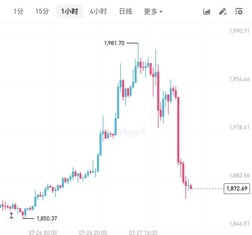Click the current price label 1,872.69
This screenshot has width=252, height=235.
point(237,188)
